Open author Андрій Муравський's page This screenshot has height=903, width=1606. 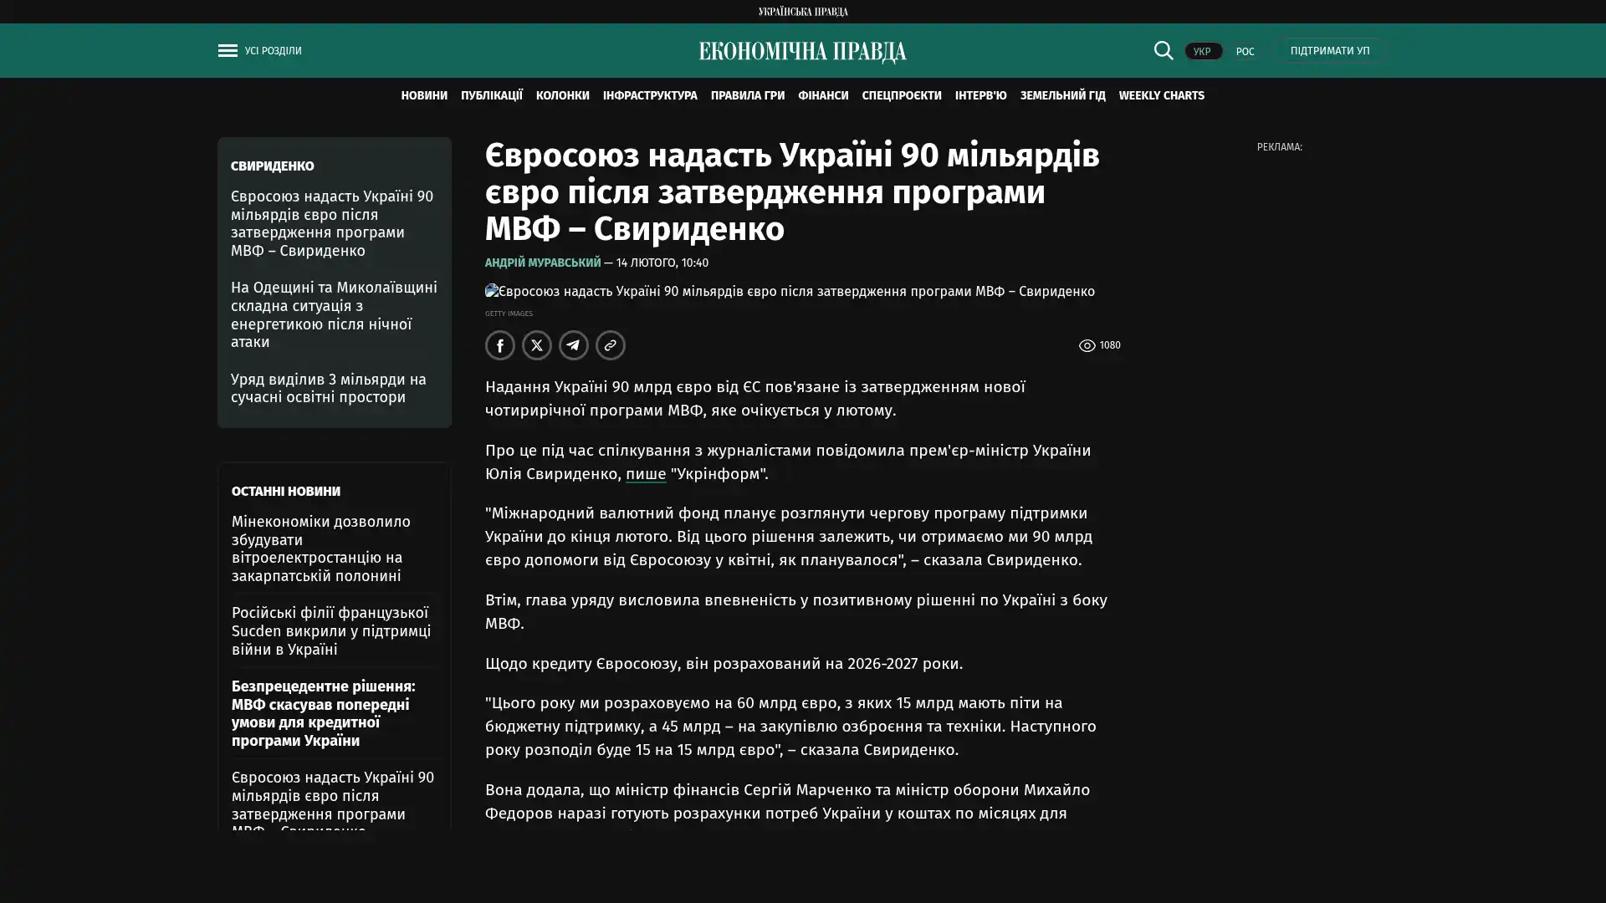(542, 263)
